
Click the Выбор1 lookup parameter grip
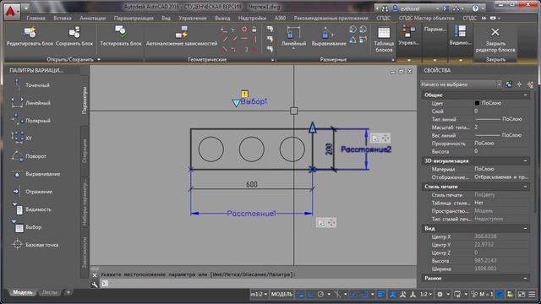237,103
